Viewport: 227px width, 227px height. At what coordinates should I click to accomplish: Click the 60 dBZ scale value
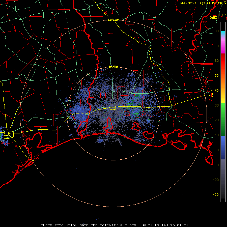[x=217, y=61]
